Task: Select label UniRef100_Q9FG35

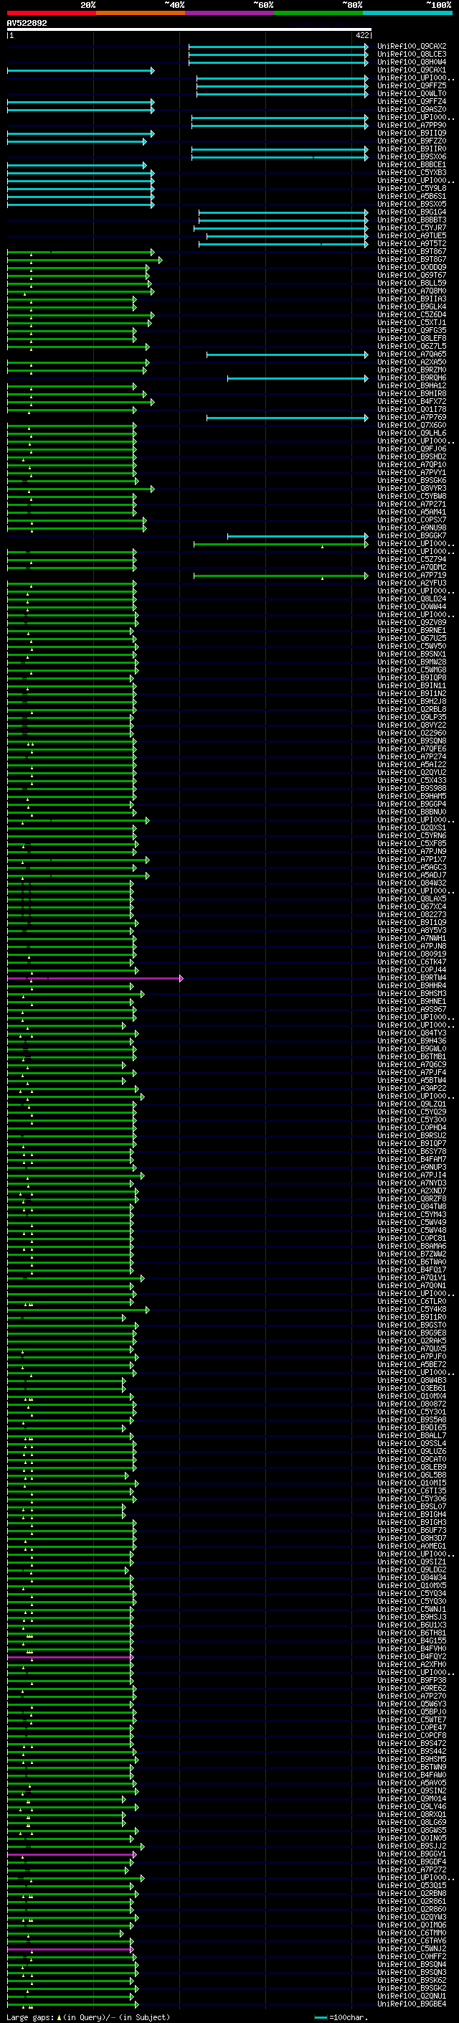Action: point(412,330)
